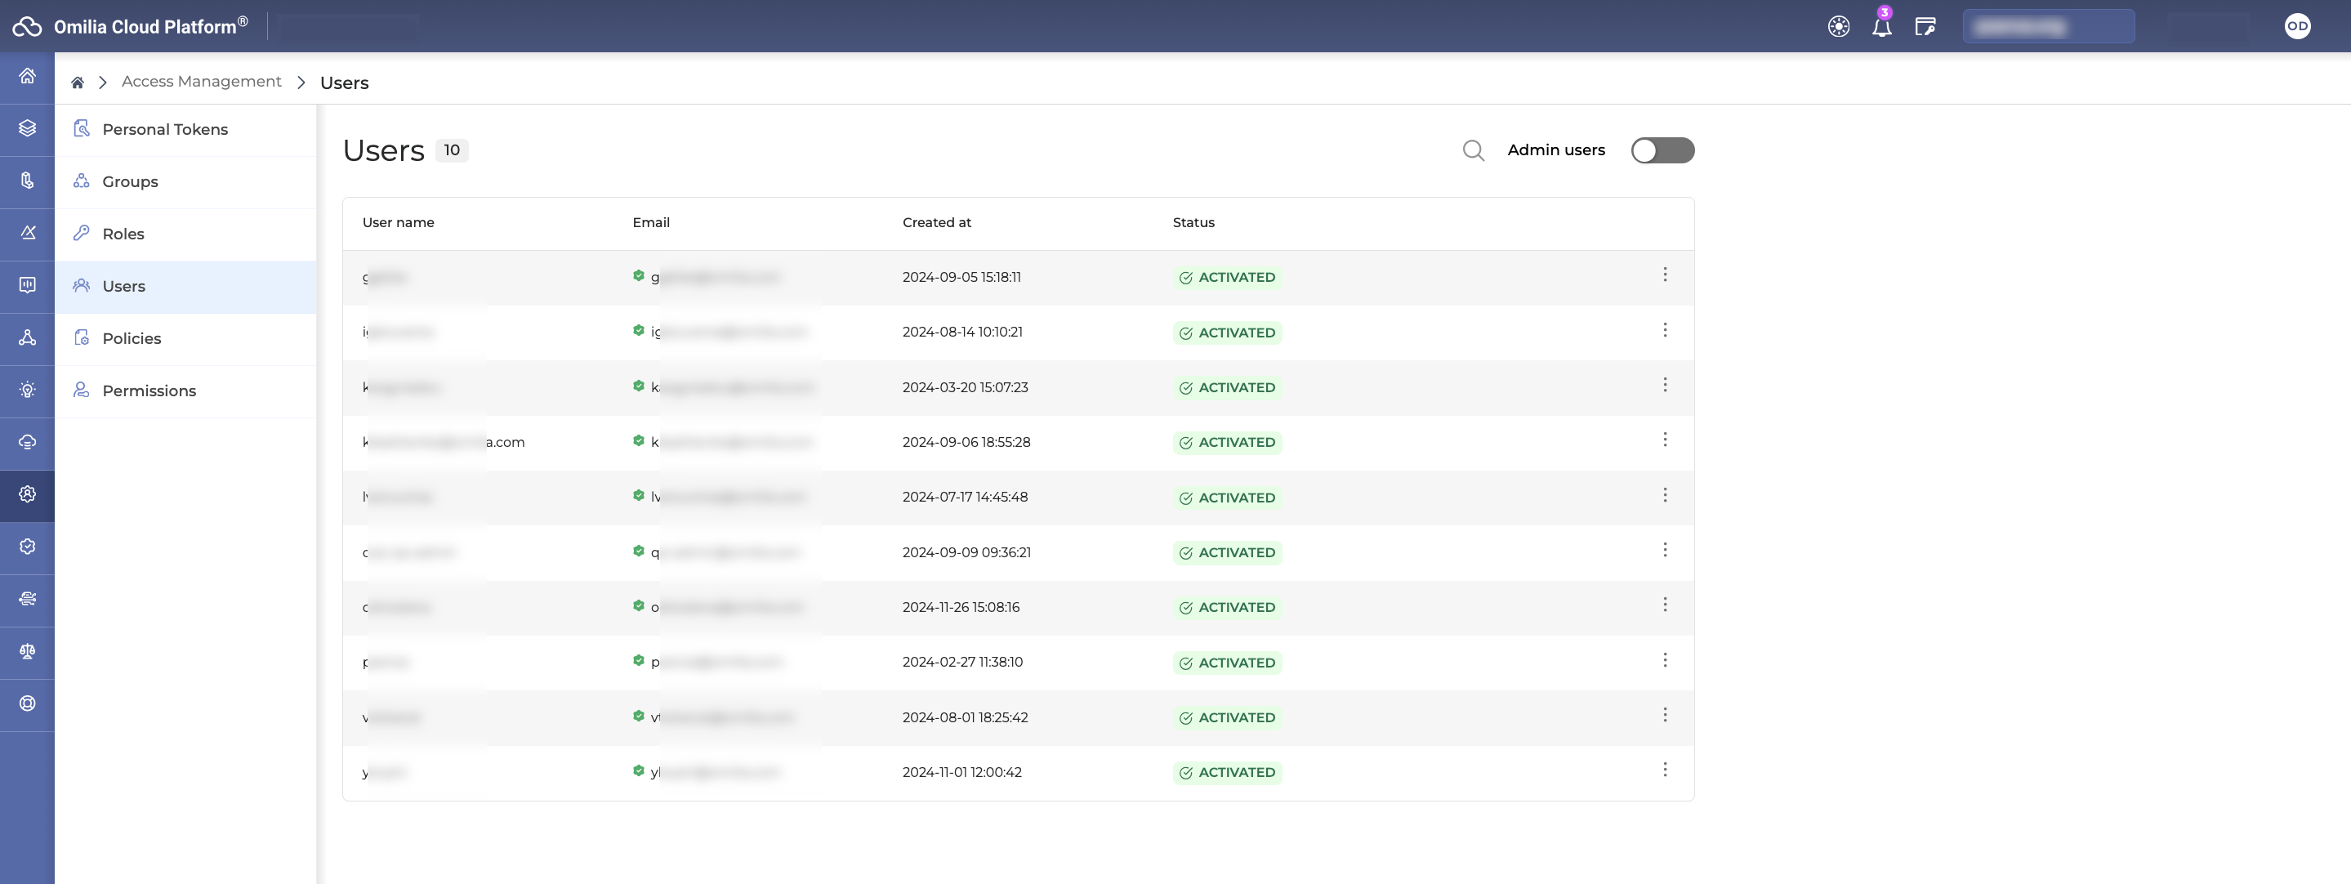Click the search magnifier icon
The height and width of the screenshot is (884, 2351).
click(1473, 150)
